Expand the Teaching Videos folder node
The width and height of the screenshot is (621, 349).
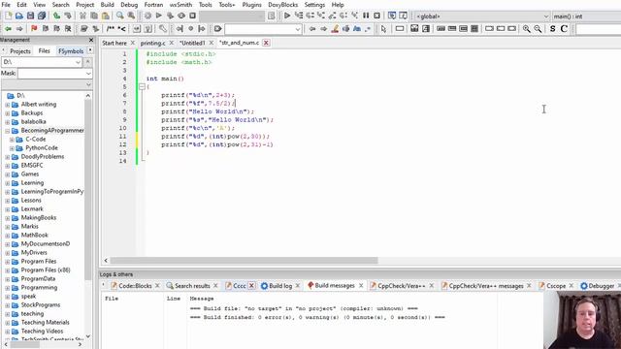click(7, 332)
